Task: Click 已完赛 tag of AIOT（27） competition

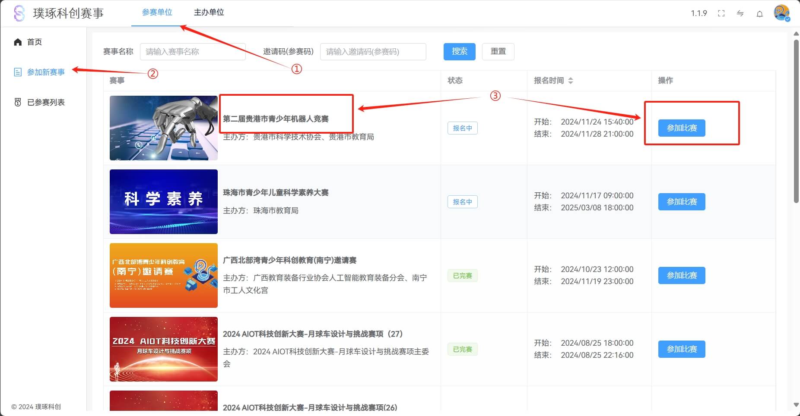Action: point(462,349)
